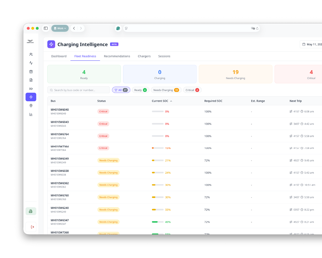Click Needs Charging badge for MH01EW6362
Screen dimensions: 322x258
pyautogui.click(x=108, y=185)
